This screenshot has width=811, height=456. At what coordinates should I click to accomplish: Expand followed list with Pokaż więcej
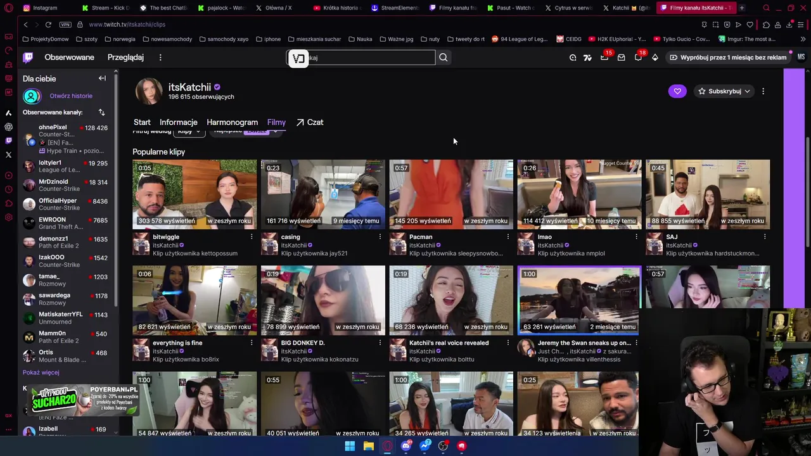41,372
